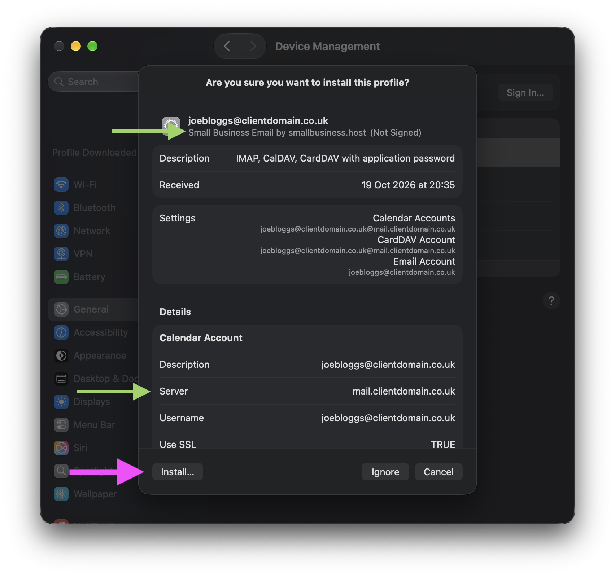The width and height of the screenshot is (615, 577).
Task: Click the profile gear icon in dialog
Action: [x=171, y=126]
